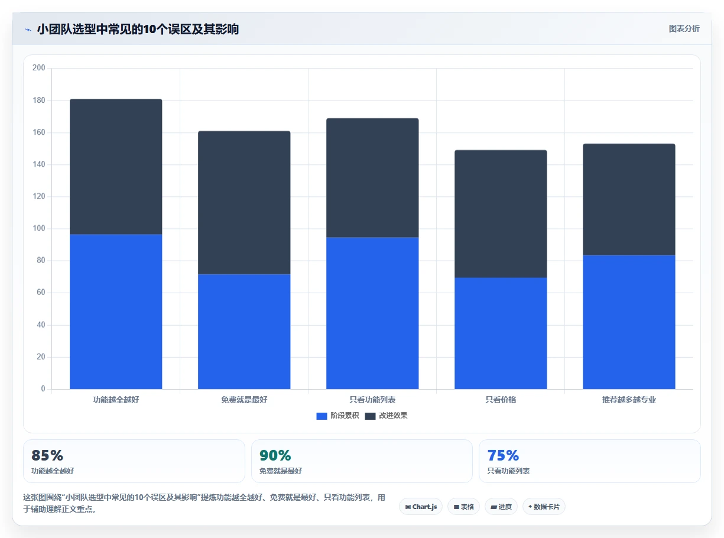The height and width of the screenshot is (538, 724).
Task: Click the blue 阶段累积 legend swatch
Action: [x=322, y=416]
